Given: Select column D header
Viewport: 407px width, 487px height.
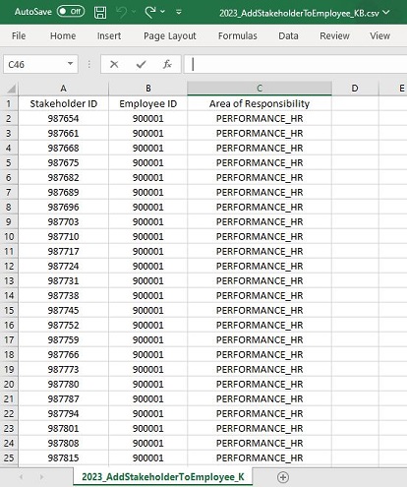Looking at the screenshot, I should point(355,89).
